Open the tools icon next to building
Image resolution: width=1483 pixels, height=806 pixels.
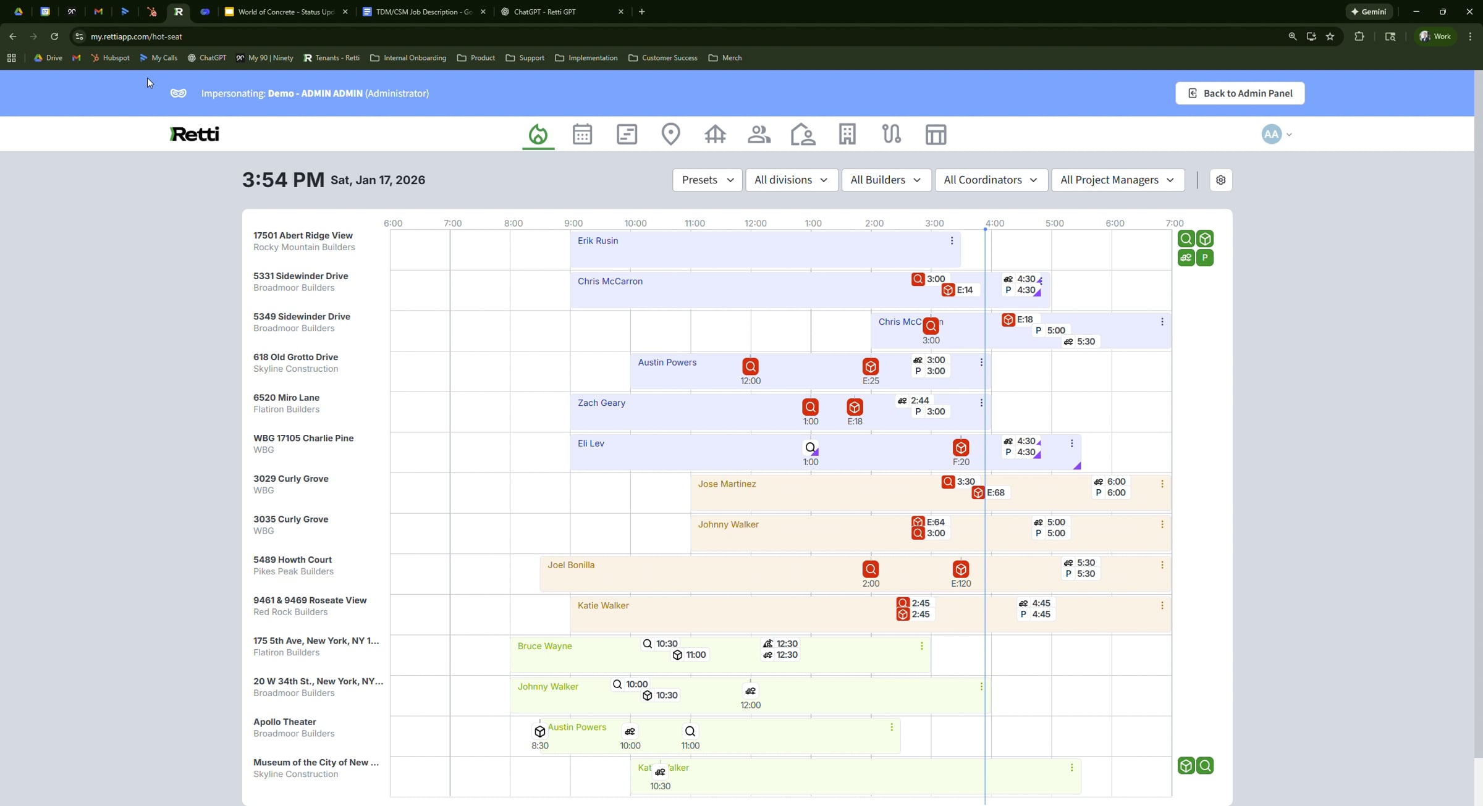[891, 134]
